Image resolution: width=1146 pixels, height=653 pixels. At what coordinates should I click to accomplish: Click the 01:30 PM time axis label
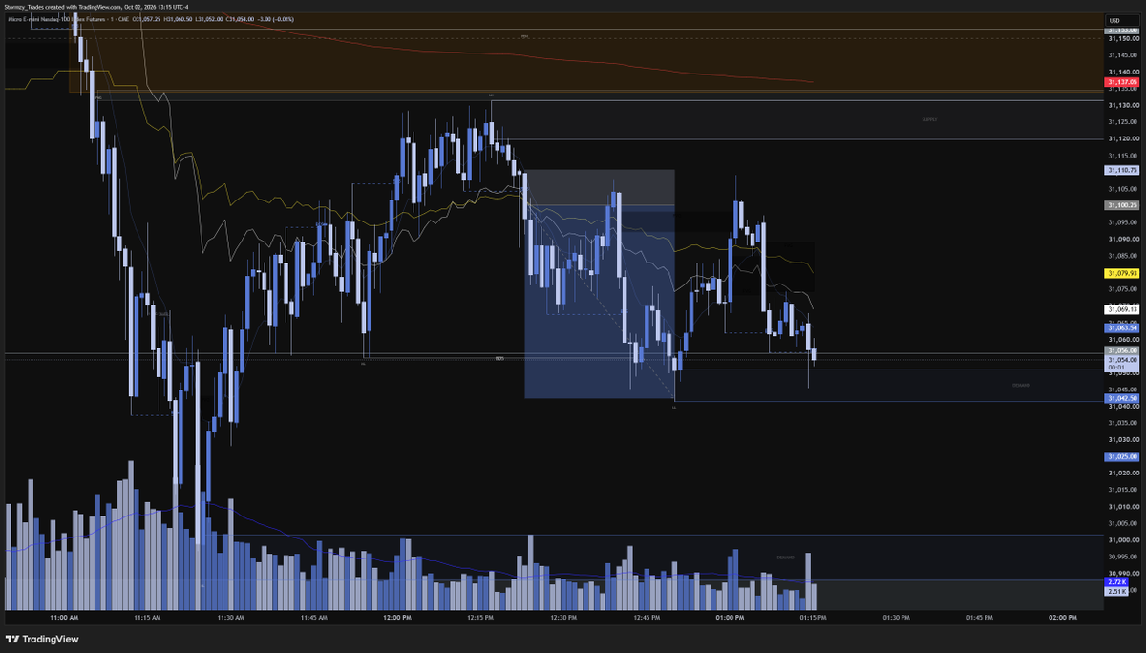[896, 618]
